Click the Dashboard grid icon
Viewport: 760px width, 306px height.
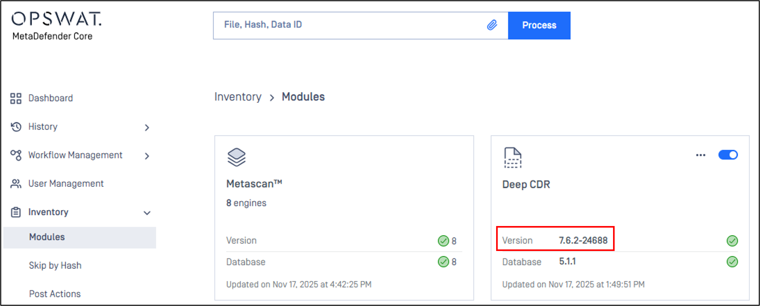coord(16,98)
